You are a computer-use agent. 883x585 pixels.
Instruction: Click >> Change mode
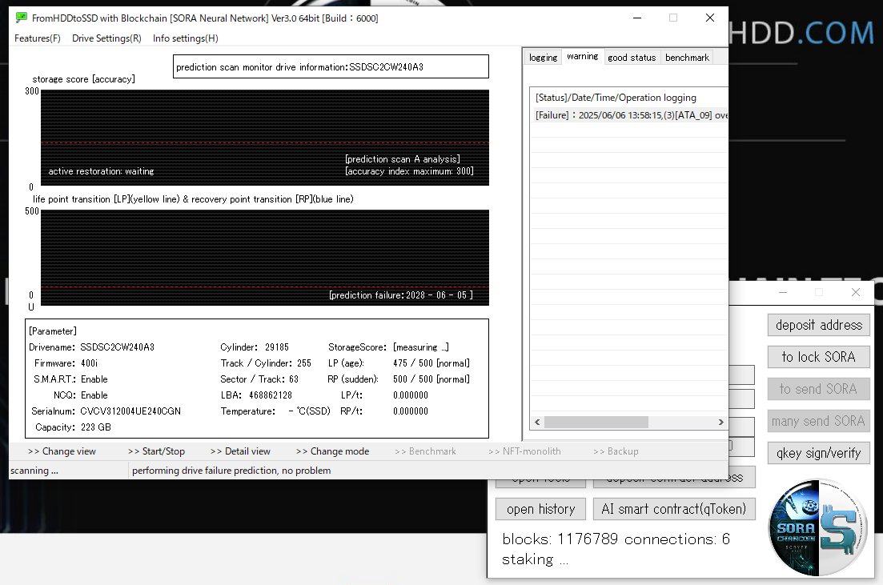[x=332, y=451]
